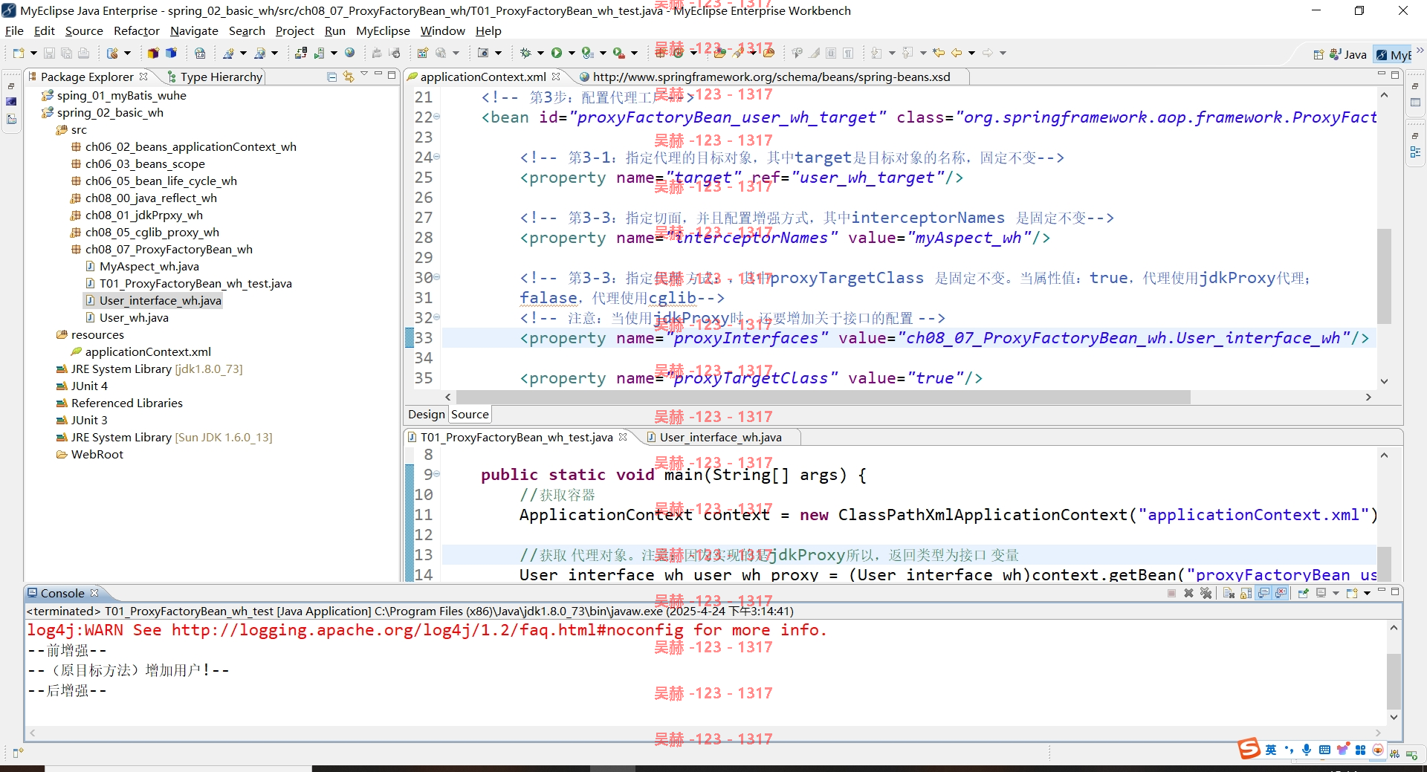Click line 33 proxyInterfaces property text
The width and height of the screenshot is (1427, 772).
(944, 338)
